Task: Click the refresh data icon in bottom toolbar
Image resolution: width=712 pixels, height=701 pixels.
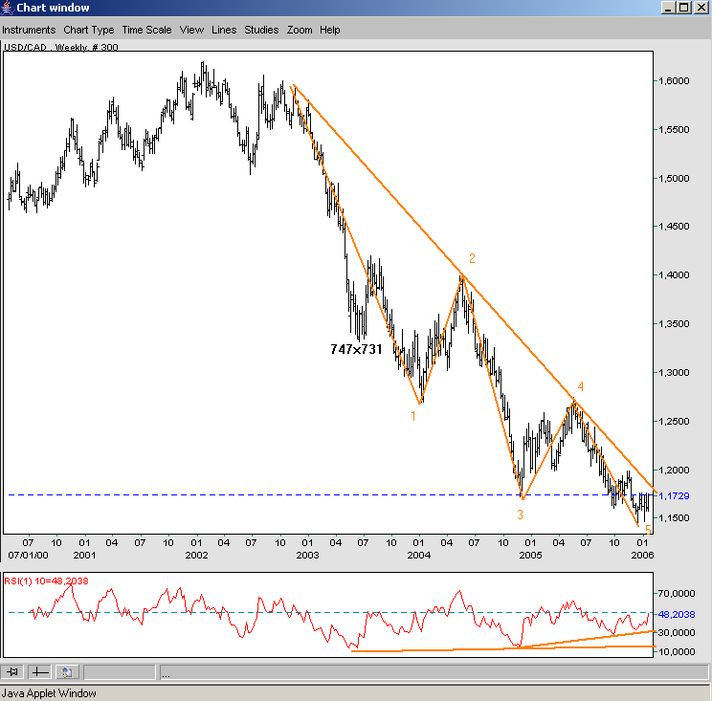Action: pos(67,672)
